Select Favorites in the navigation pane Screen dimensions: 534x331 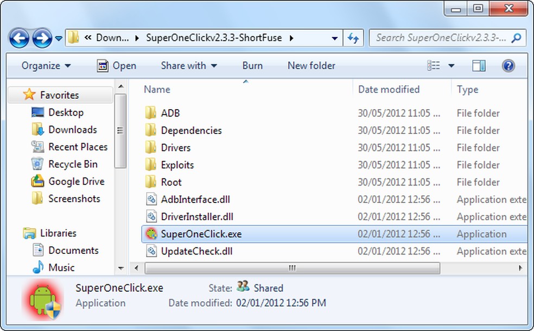click(x=60, y=94)
